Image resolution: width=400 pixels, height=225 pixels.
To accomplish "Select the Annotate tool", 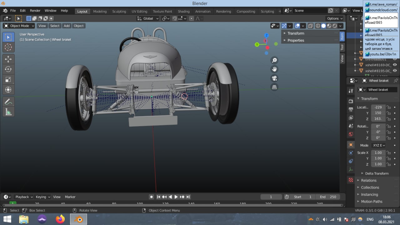I will point(8,101).
